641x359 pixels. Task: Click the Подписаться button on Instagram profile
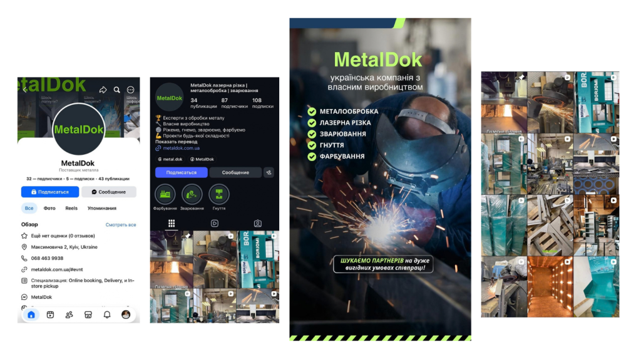tap(181, 172)
